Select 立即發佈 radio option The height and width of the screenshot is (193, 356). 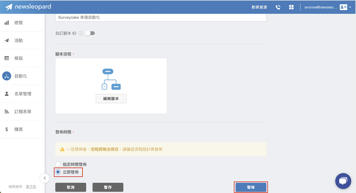[58, 172]
